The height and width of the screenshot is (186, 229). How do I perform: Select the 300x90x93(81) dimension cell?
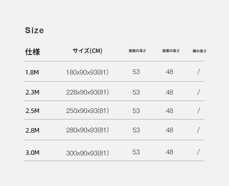tap(87, 153)
